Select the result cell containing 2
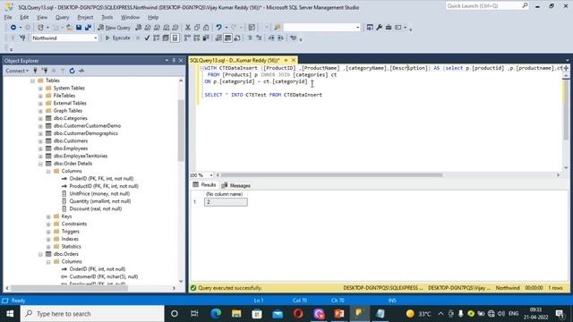 coord(226,202)
